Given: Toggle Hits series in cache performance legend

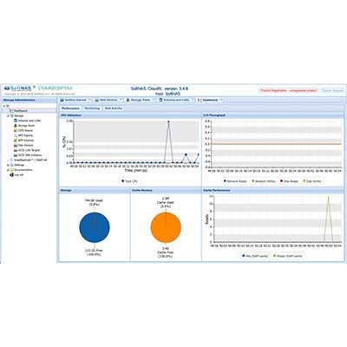Looking at the screenshot, I should pos(255,256).
